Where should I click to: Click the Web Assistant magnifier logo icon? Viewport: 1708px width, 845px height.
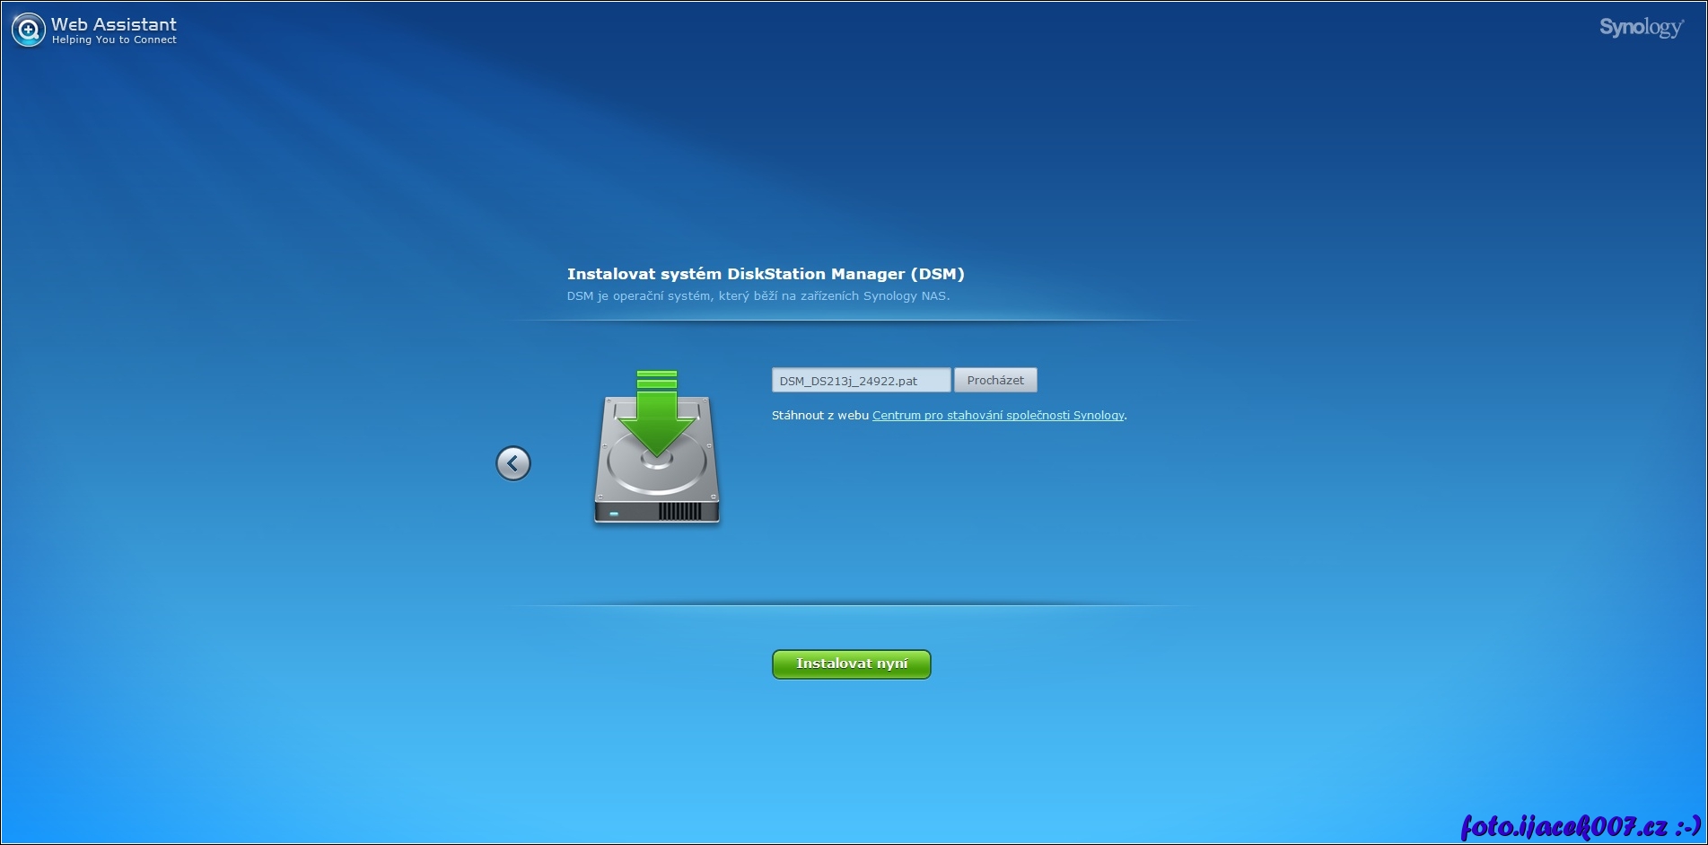click(28, 30)
